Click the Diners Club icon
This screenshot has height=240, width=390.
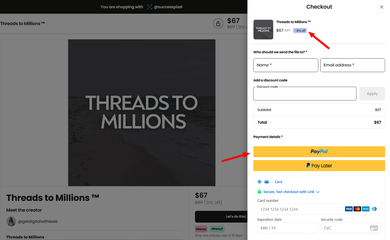tap(374, 209)
